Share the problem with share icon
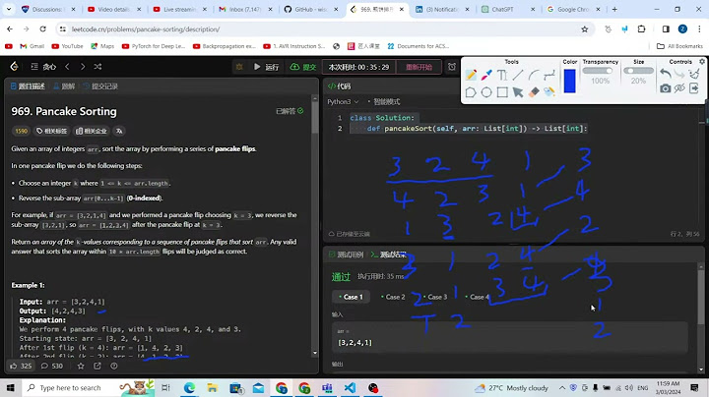Viewport: 709px width, 397px height. (x=97, y=366)
